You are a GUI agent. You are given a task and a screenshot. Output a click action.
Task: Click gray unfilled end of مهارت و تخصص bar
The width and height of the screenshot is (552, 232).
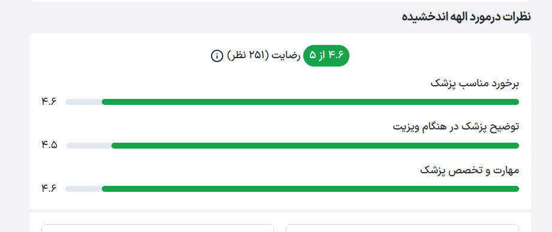point(83,189)
